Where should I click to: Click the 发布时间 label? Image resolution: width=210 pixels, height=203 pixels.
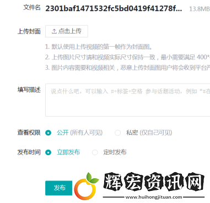point(29,152)
